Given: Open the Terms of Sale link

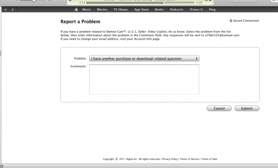Looking at the screenshot, I should (209, 159).
